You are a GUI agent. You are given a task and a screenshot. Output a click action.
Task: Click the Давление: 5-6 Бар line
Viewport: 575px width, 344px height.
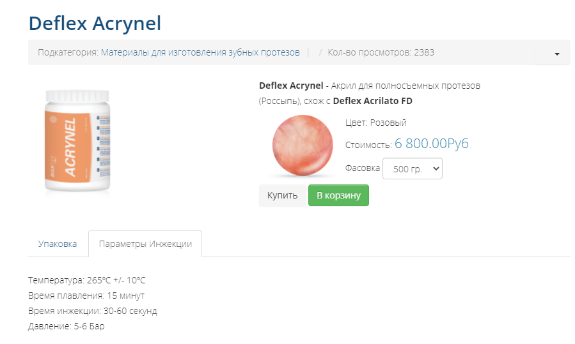point(67,326)
